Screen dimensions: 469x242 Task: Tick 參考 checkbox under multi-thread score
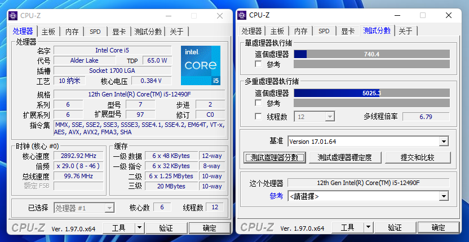tap(258, 103)
